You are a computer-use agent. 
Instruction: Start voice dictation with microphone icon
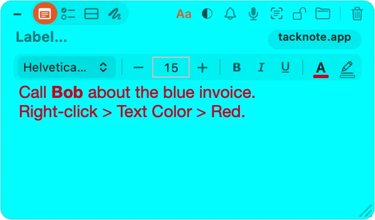[253, 14]
